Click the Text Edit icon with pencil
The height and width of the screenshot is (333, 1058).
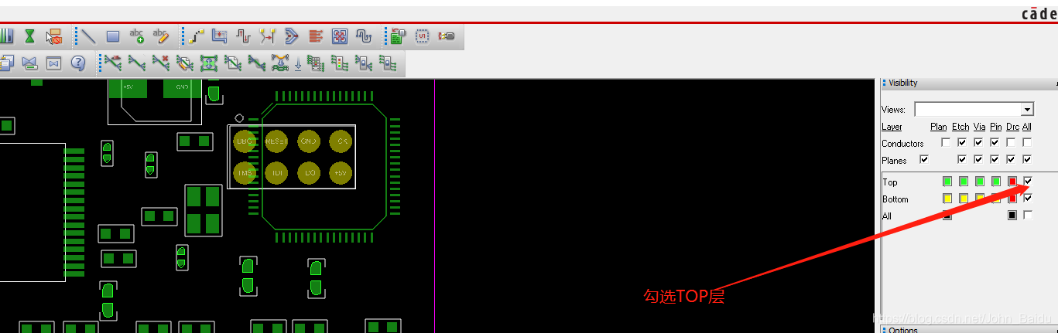[161, 36]
